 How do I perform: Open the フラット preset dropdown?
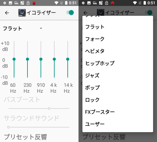(x=23, y=29)
